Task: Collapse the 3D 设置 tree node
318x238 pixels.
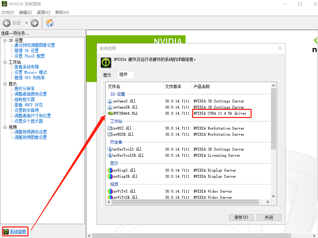Action: click(x=5, y=40)
